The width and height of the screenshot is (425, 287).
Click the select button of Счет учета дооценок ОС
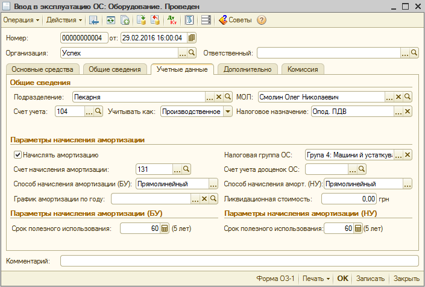coord(353,169)
